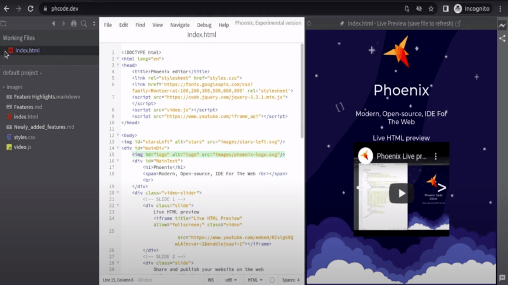Open the browser side panel icon
Screen dimensions: 508x285
point(446,9)
